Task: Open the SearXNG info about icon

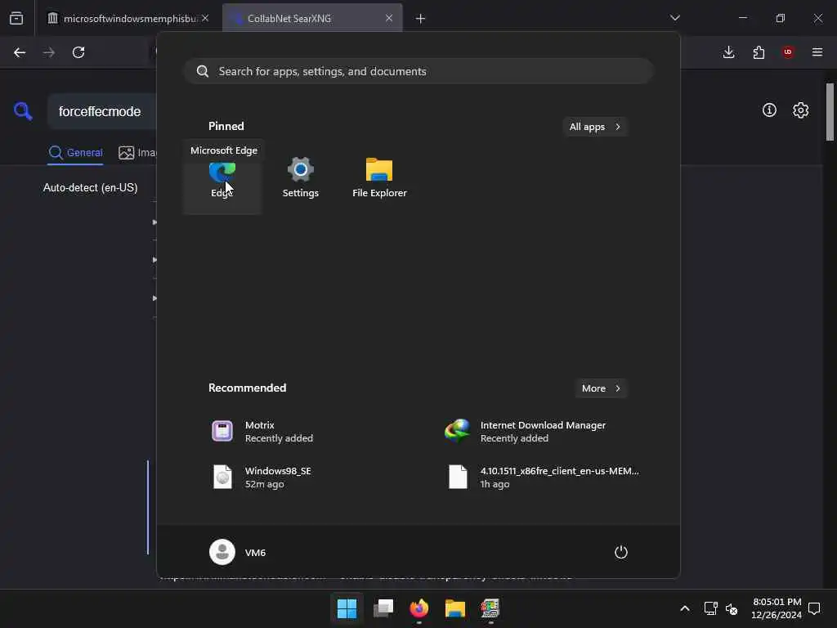Action: (769, 110)
